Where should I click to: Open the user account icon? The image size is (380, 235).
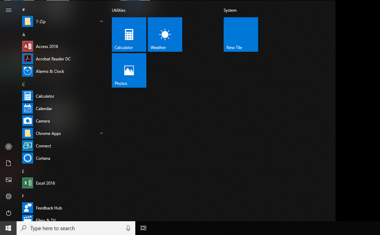pos(8,147)
